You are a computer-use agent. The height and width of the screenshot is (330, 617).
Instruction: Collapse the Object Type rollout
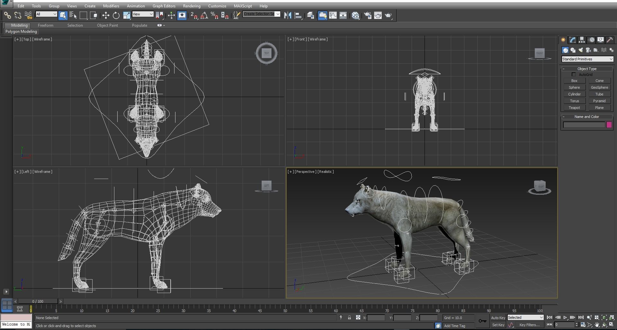point(587,69)
